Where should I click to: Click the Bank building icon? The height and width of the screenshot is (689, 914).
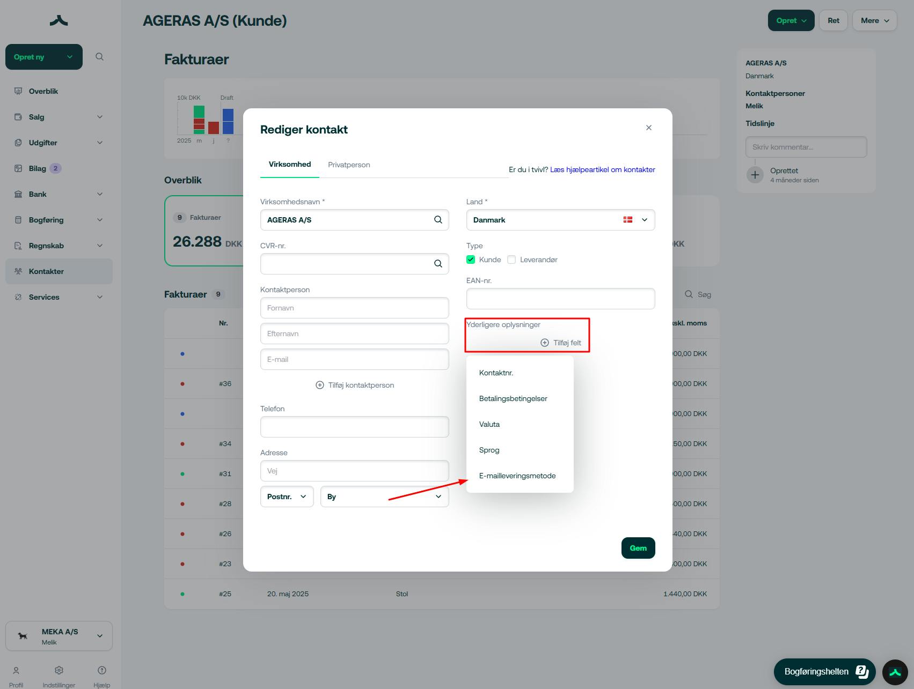18,194
